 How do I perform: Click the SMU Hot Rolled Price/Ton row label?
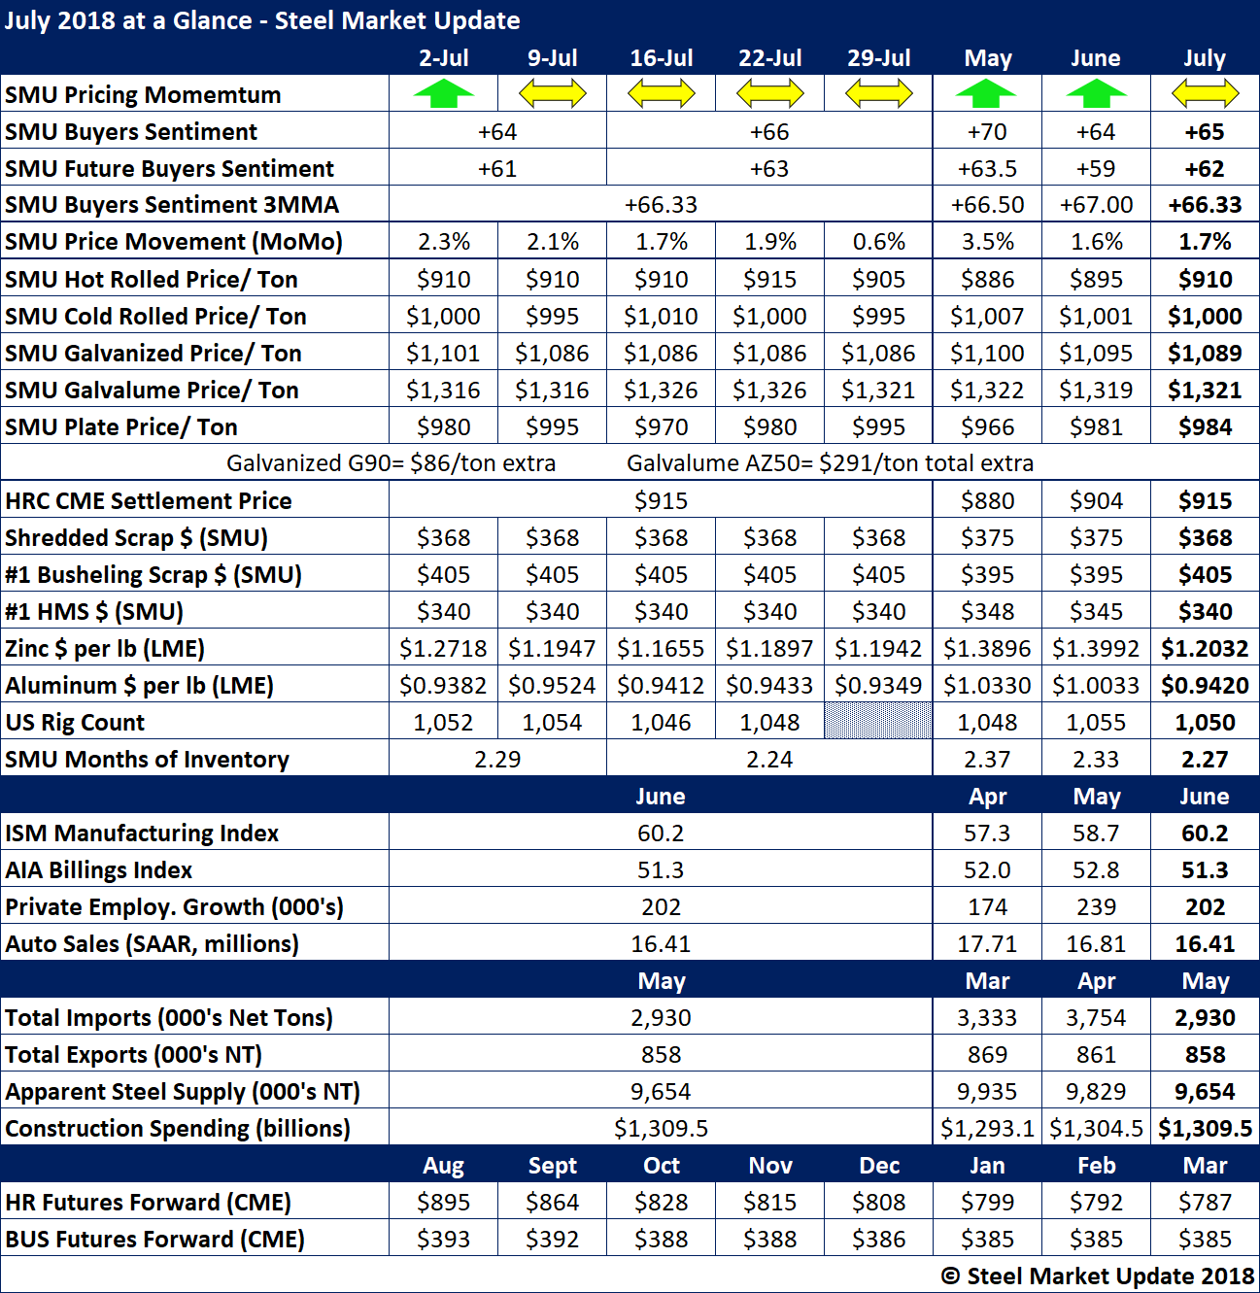click(152, 280)
